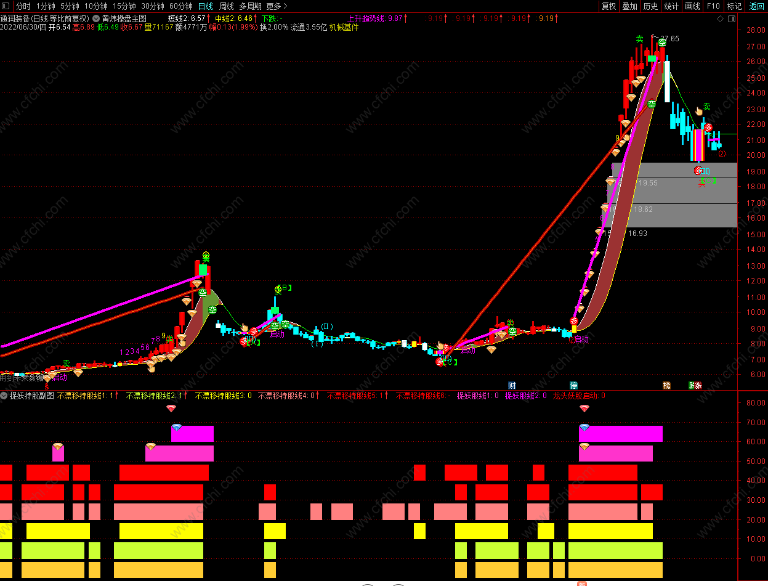Open the 统计 statistics button
Viewport: 768px width, 586px height.
click(x=671, y=6)
